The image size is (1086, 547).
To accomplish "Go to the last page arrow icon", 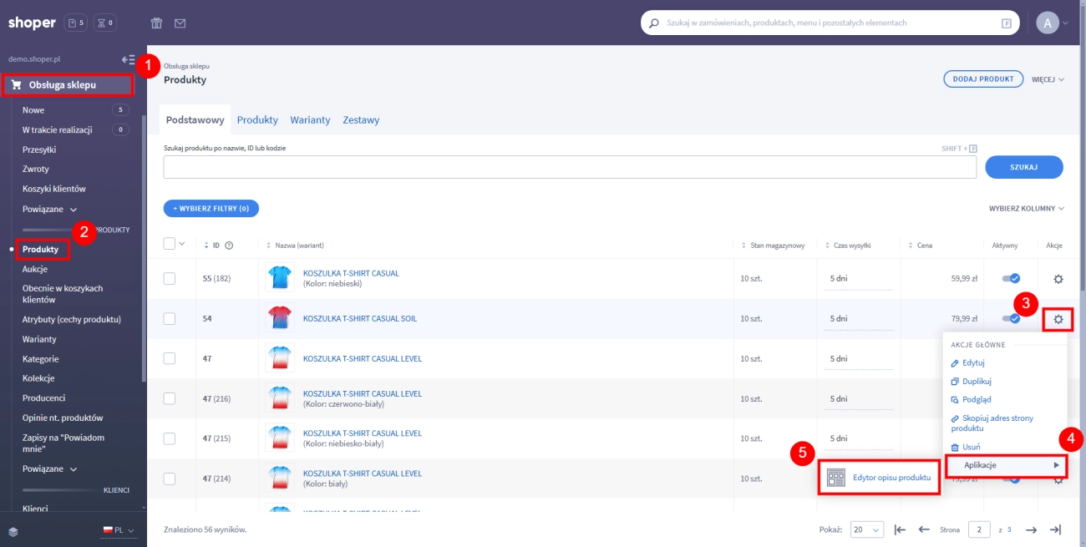I will tap(1055, 529).
